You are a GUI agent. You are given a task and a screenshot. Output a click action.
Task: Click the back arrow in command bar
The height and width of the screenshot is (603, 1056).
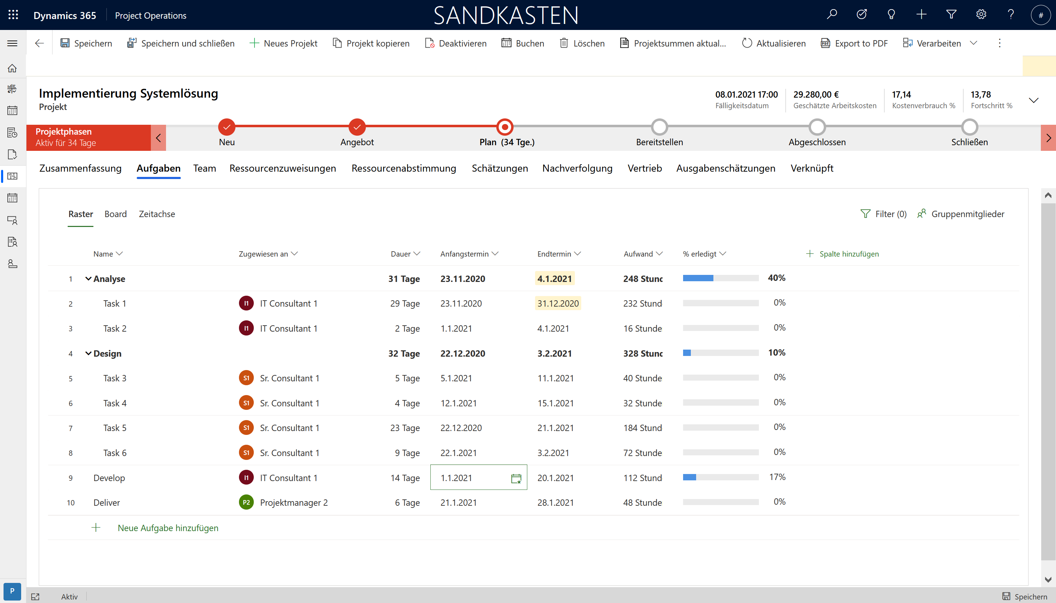[x=39, y=43]
